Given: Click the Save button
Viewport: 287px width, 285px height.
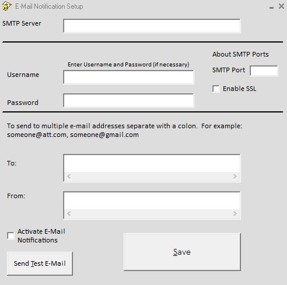Looking at the screenshot, I should (x=182, y=252).
